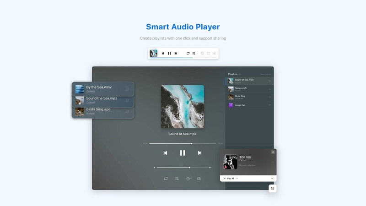
Task: Click the plus icon beside Play All
Action: click(272, 179)
